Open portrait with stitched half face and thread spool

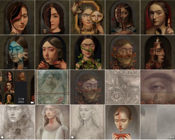(52, 17)
